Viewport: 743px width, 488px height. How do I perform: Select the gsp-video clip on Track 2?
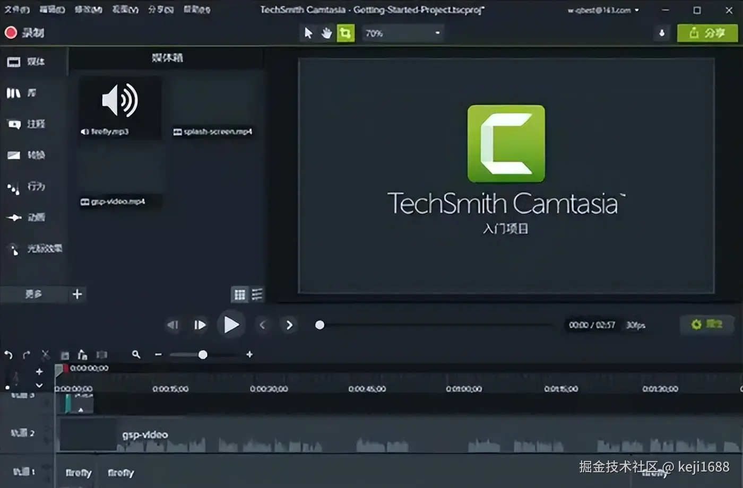[398, 435]
